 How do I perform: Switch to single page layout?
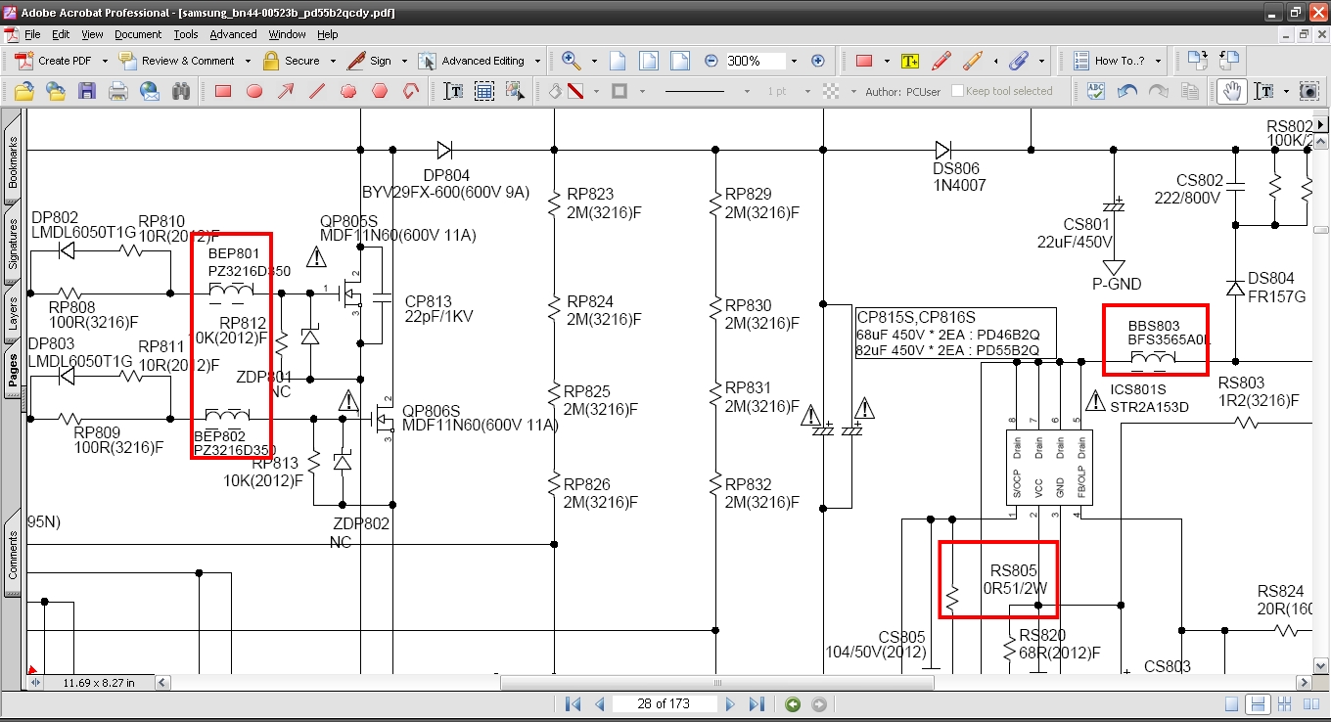(1232, 704)
